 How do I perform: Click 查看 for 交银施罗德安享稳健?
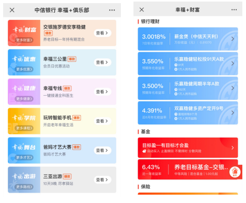click(103, 33)
